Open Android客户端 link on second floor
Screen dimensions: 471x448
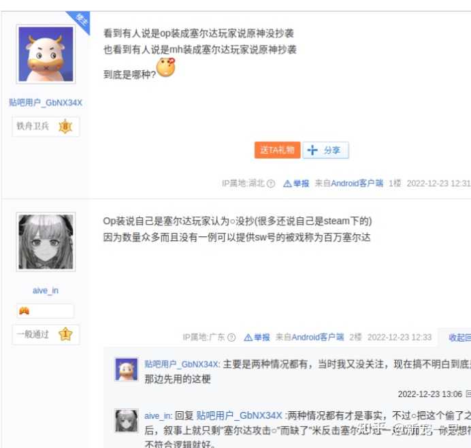coord(318,337)
